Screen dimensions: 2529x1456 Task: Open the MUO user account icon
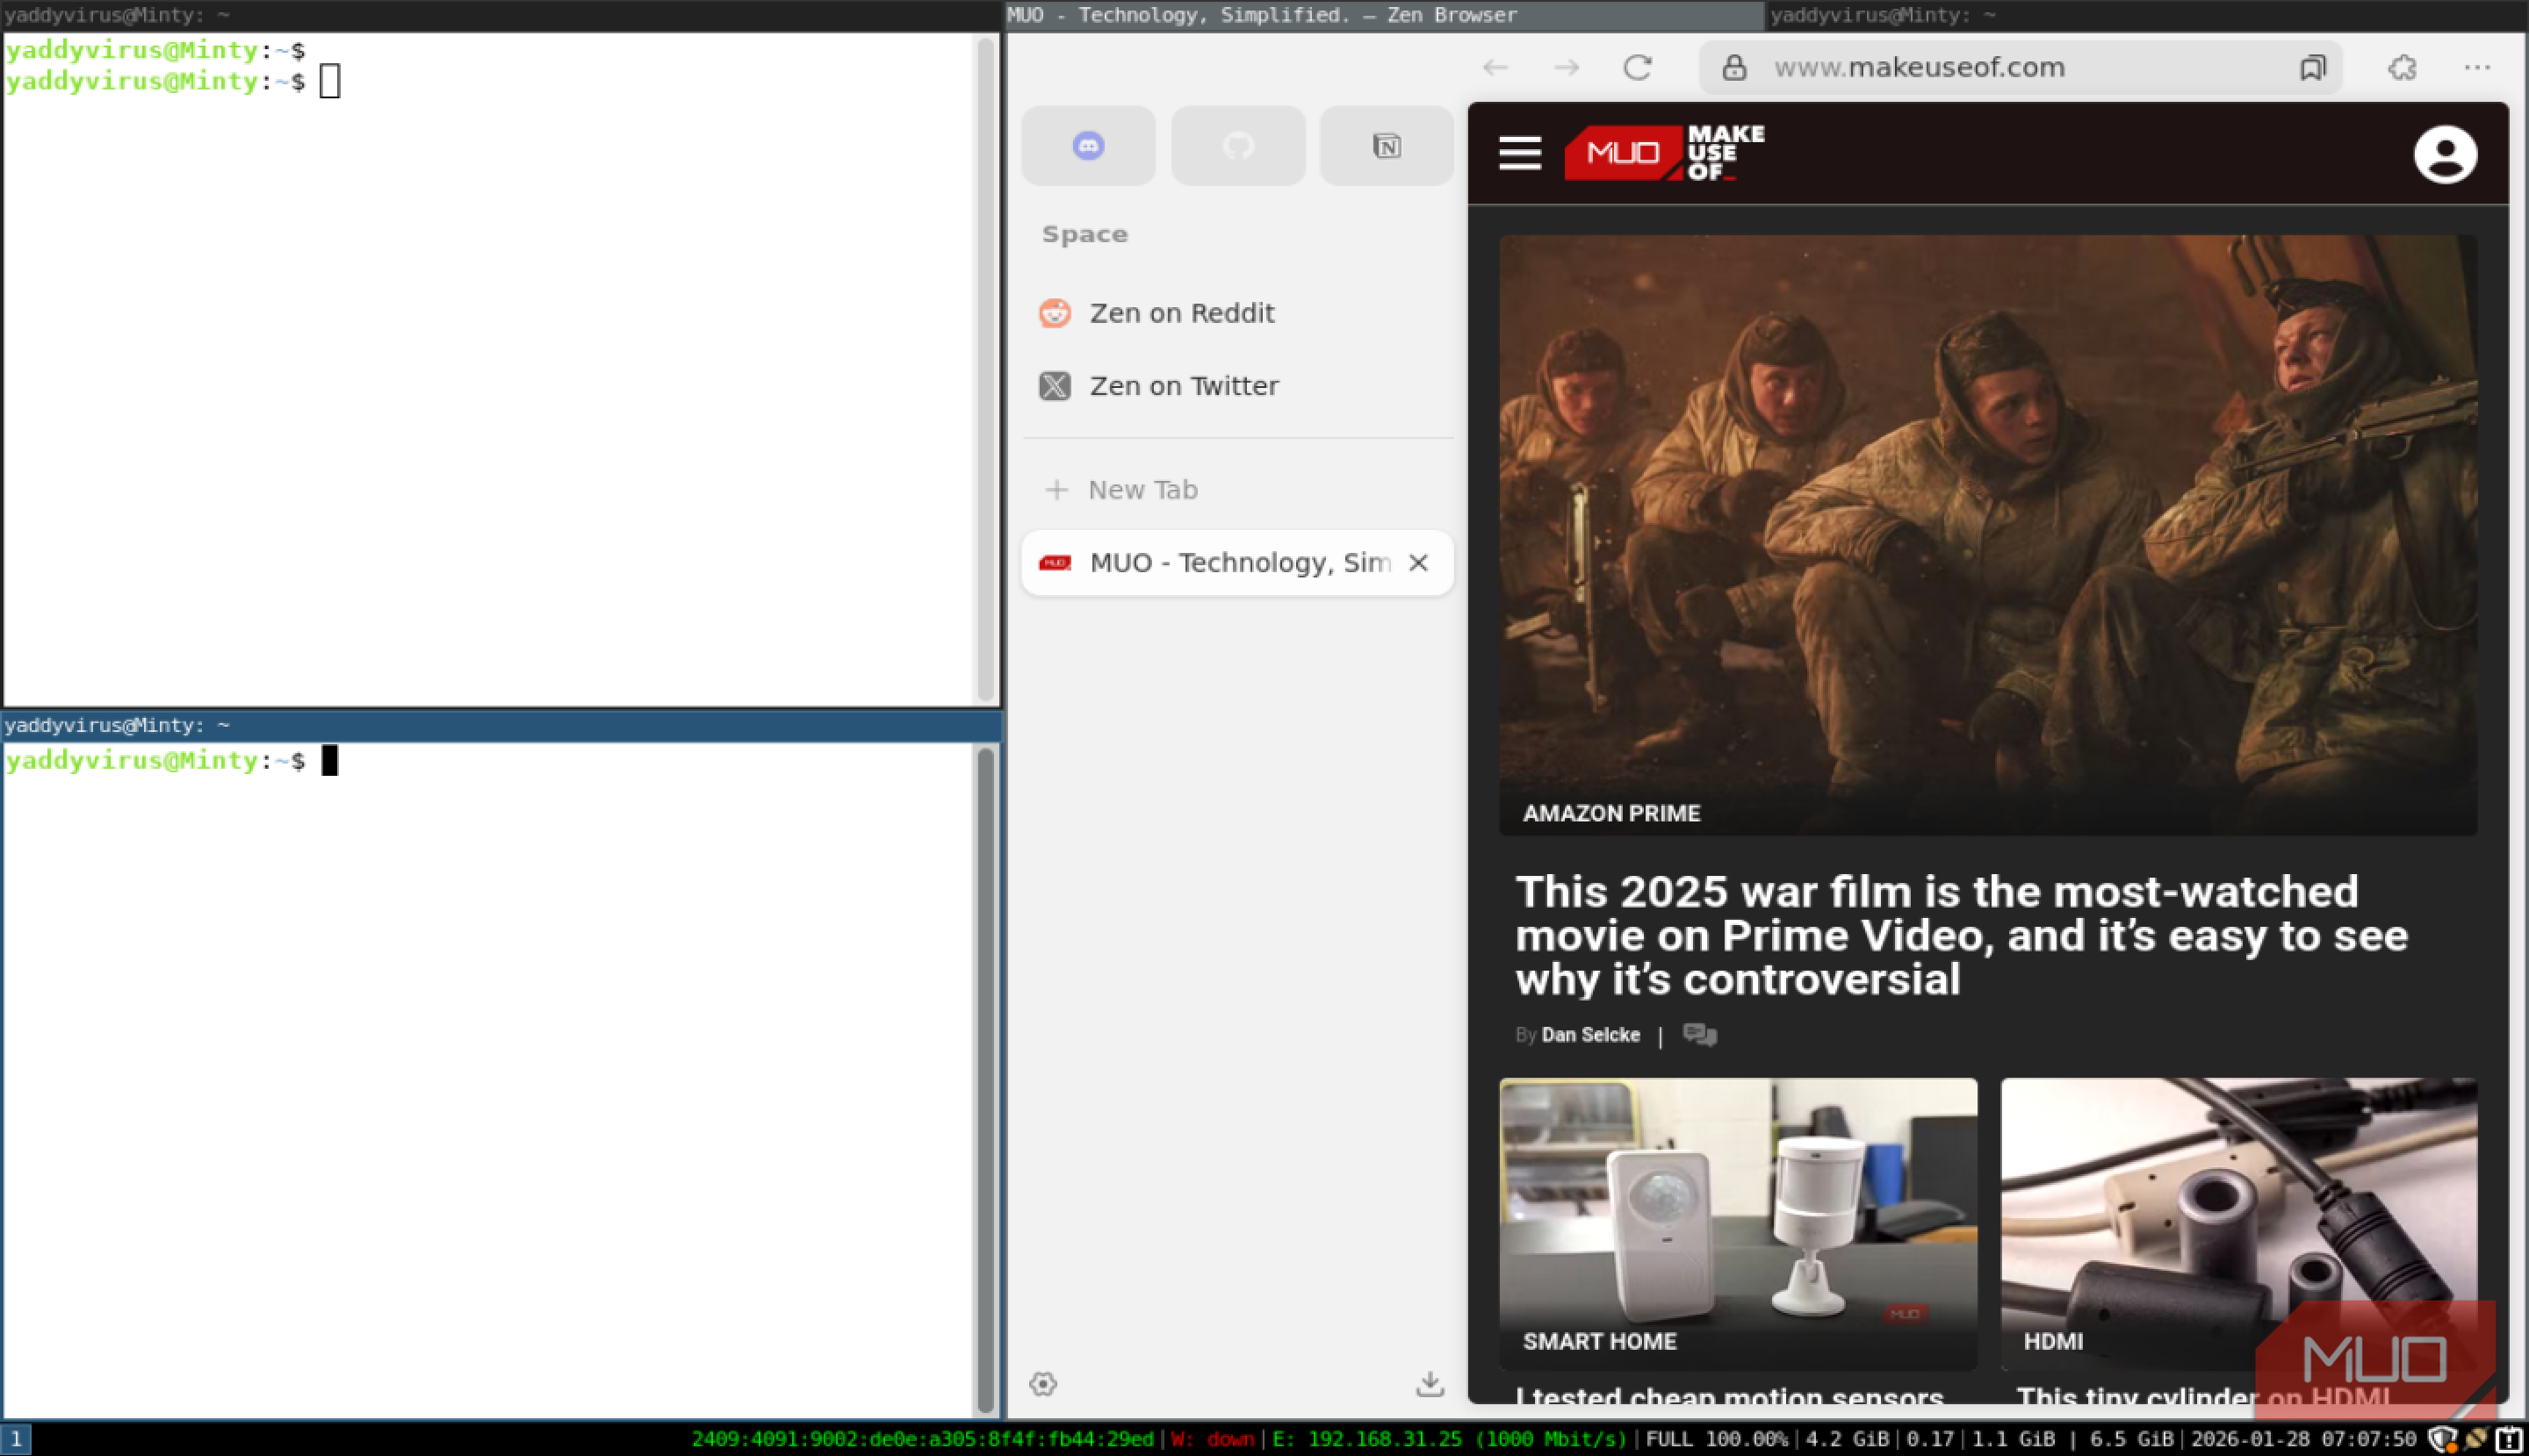[2445, 154]
